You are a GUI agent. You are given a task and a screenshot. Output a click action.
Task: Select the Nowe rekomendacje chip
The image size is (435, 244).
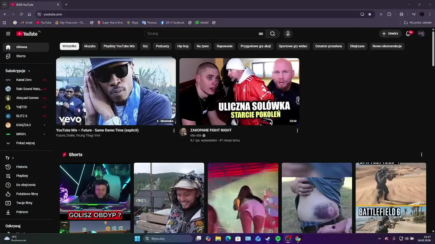(x=387, y=46)
